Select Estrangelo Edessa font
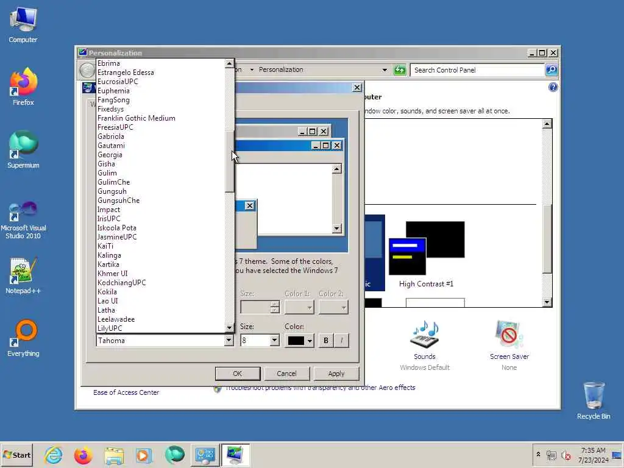 [161, 73]
